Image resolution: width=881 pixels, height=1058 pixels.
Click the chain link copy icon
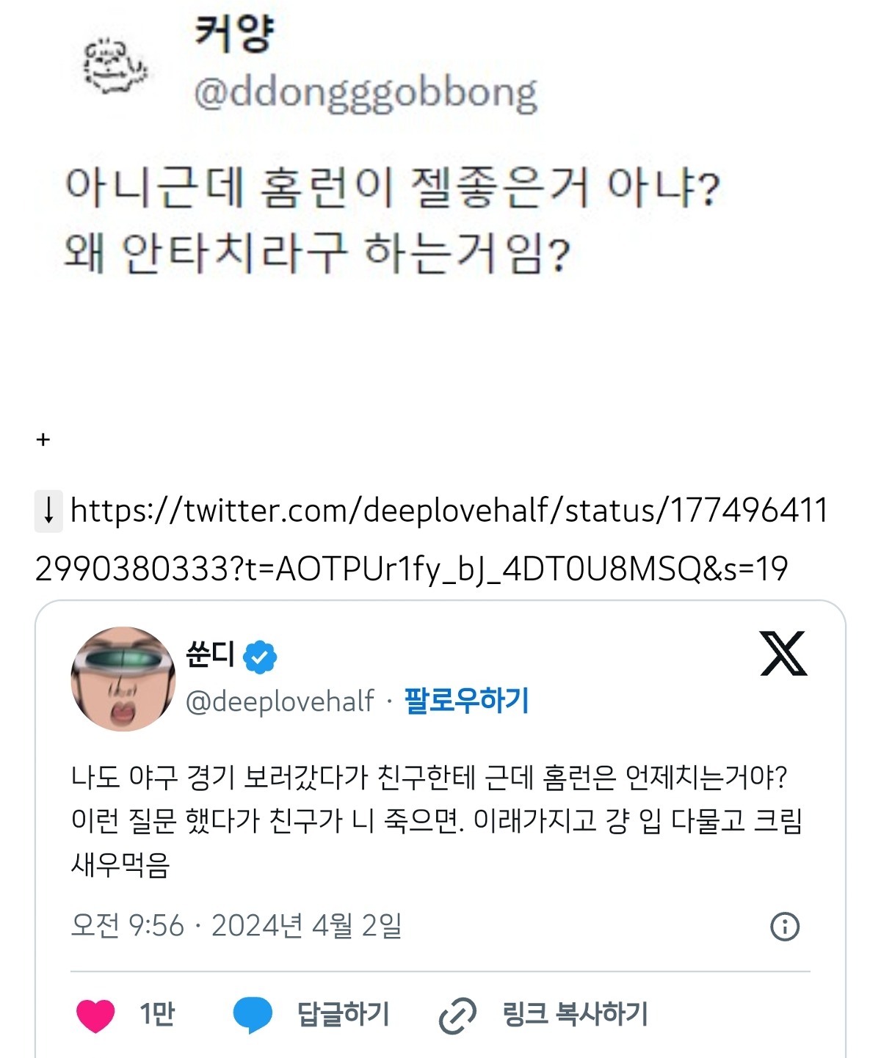457,1016
